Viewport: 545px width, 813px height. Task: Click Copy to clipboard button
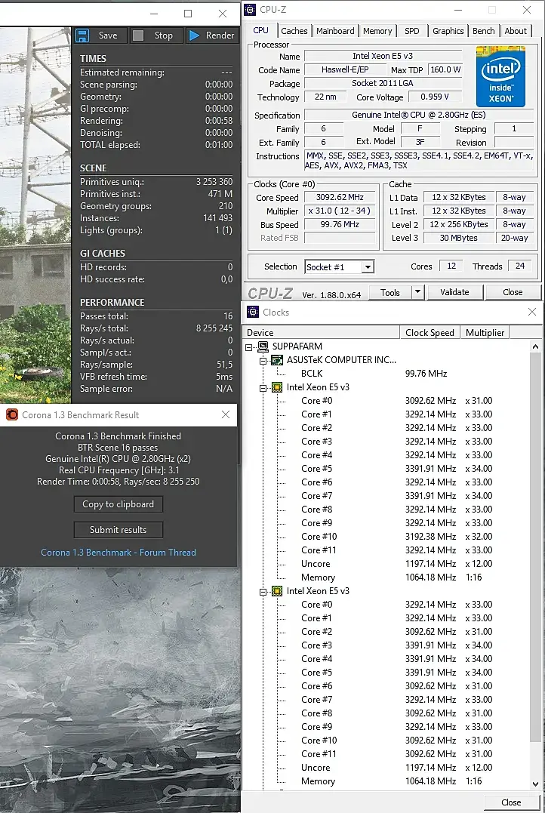pos(119,504)
